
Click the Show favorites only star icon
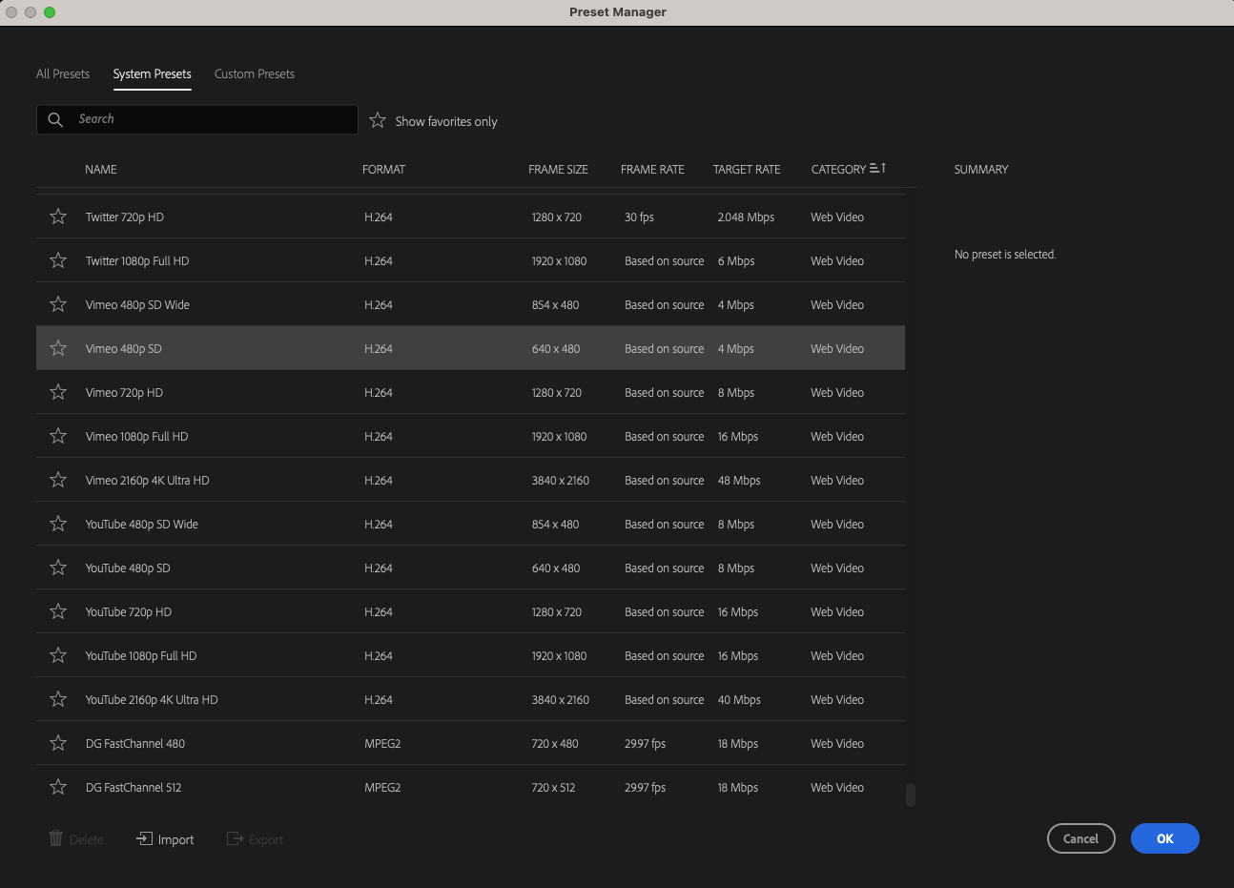(377, 120)
